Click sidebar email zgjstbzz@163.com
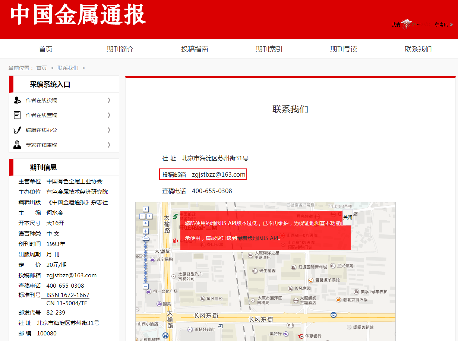The height and width of the screenshot is (341, 458). click(72, 275)
